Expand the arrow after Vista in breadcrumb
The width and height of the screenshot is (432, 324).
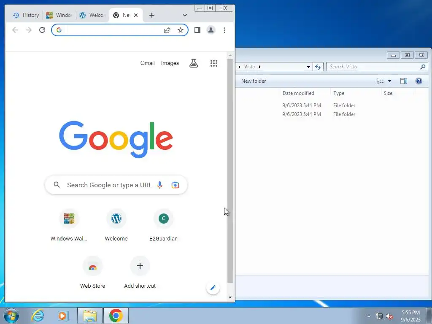pyautogui.click(x=260, y=67)
